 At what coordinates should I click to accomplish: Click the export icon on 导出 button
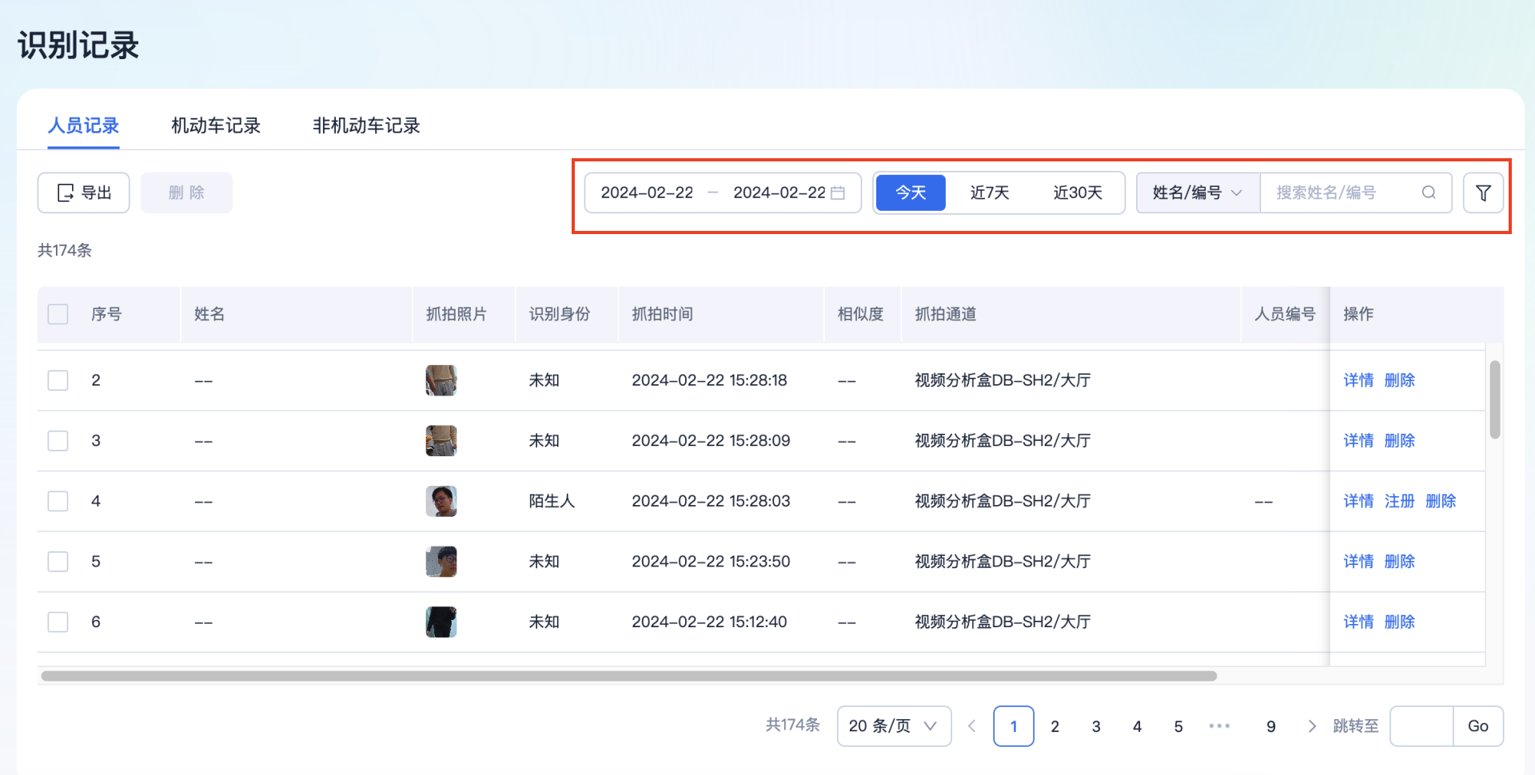(x=66, y=193)
